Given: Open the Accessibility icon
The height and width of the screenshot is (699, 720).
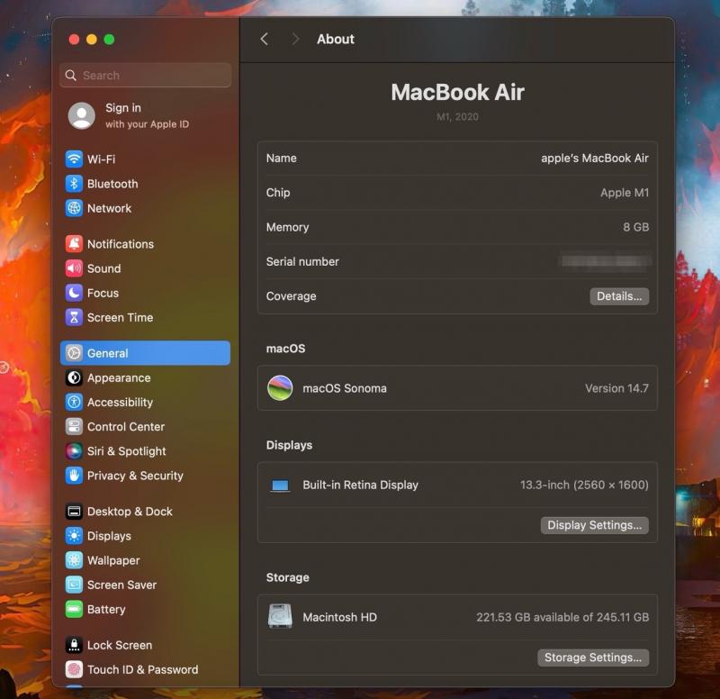Looking at the screenshot, I should click(x=74, y=402).
